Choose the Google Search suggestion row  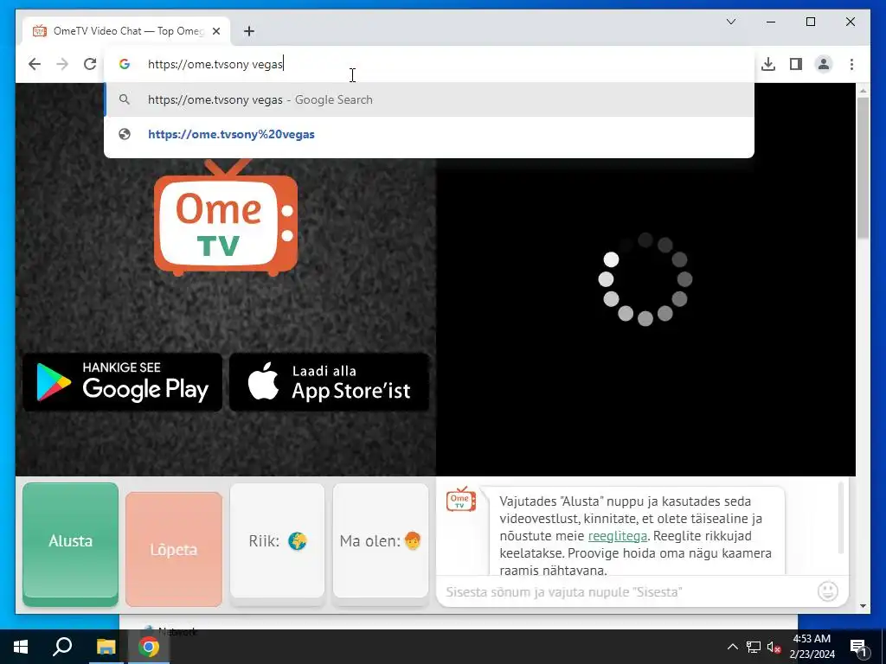tap(429, 100)
